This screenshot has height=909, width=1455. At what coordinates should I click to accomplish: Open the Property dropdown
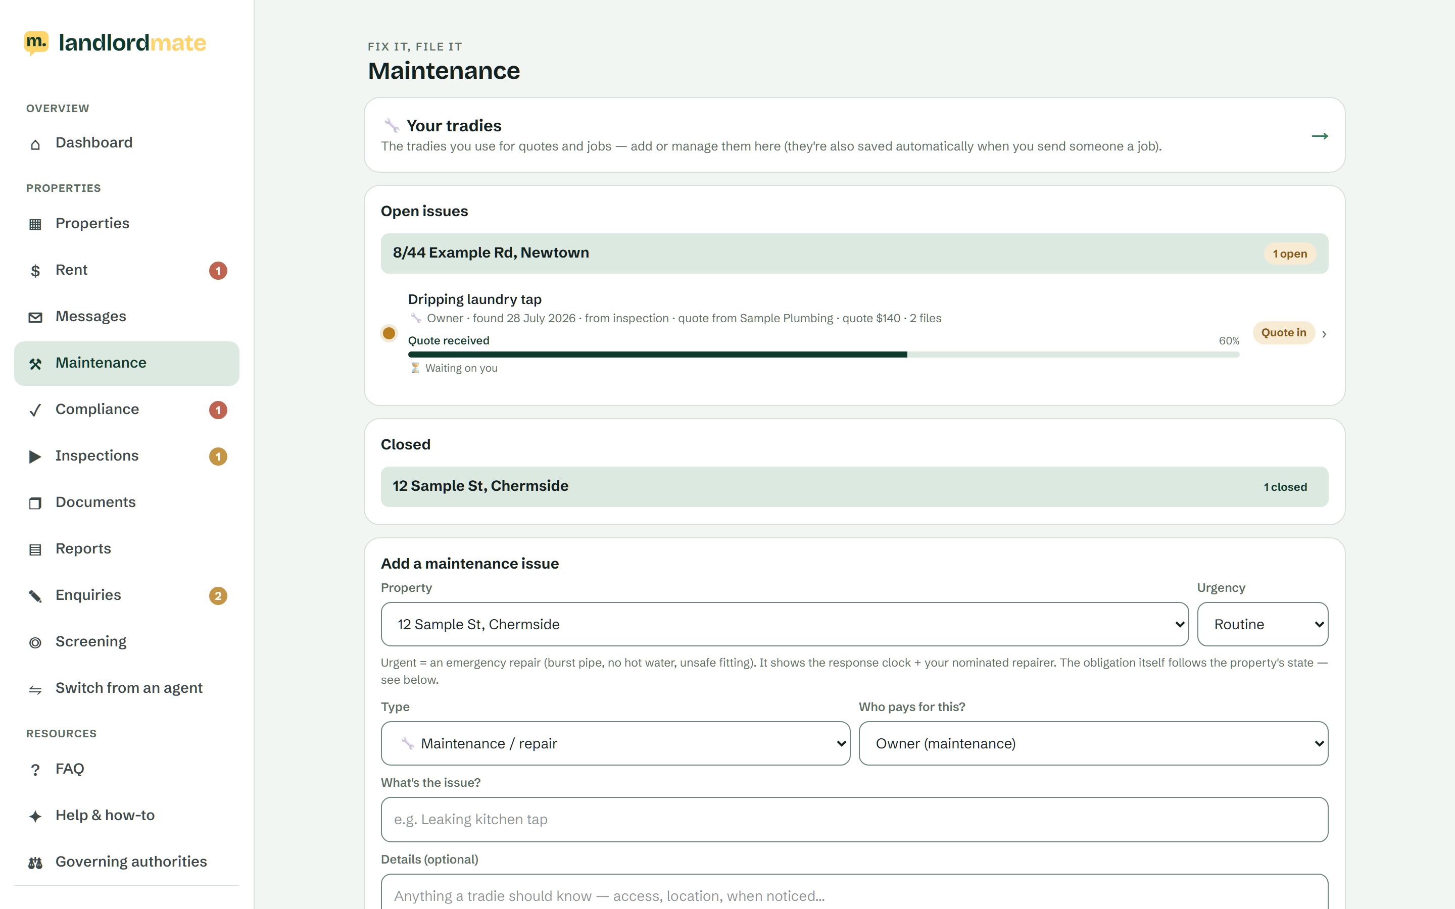point(785,624)
